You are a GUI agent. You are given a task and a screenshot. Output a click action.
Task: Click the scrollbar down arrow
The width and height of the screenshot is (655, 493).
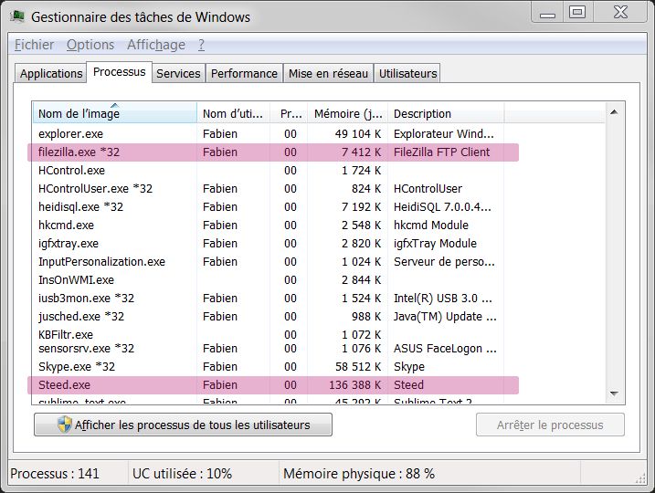(614, 393)
